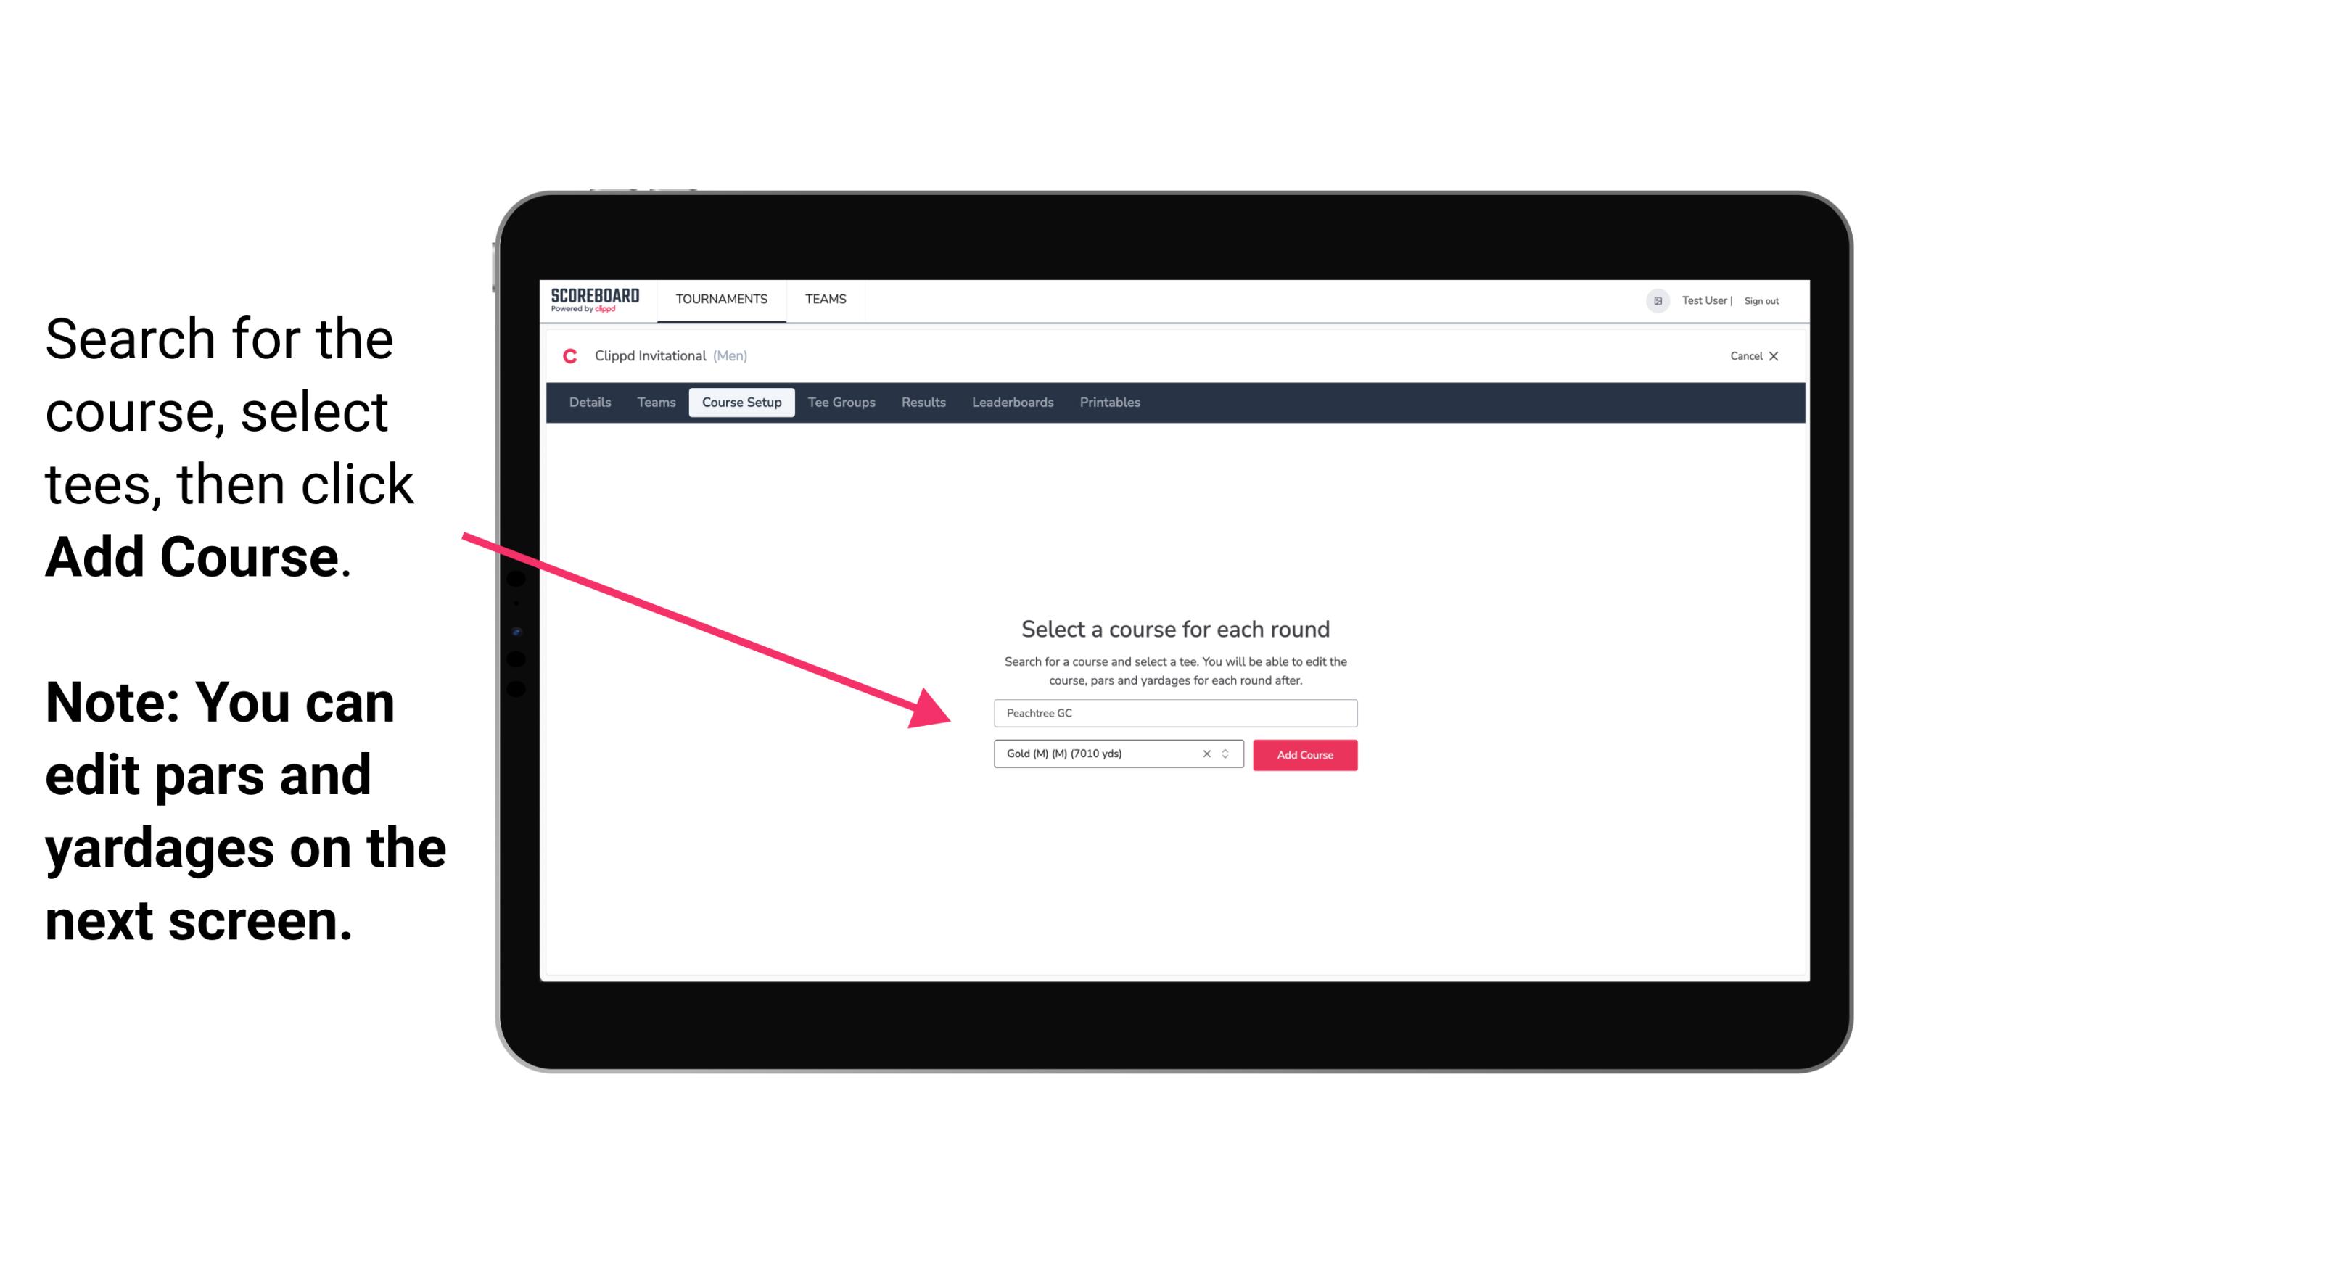Screen dimensions: 2346x1262
Task: Switch to the Leaderboards tab
Action: pos(1011,403)
